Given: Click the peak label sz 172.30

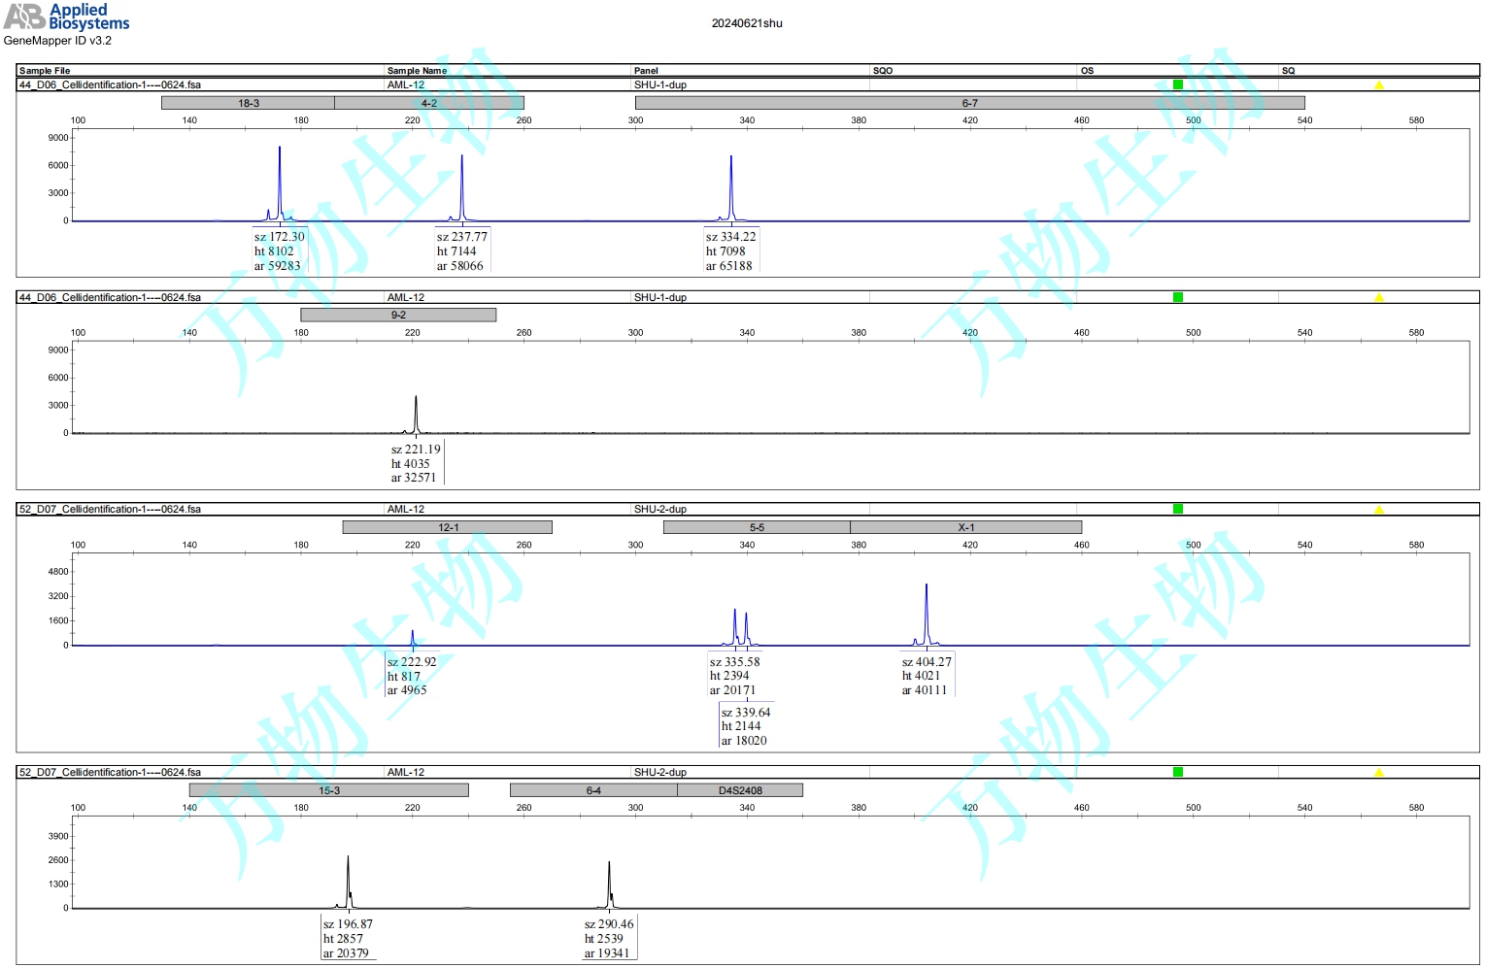Looking at the screenshot, I should point(279,237).
